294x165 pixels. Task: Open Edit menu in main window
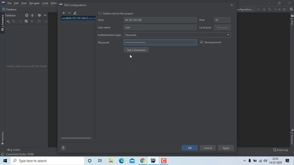17,3
